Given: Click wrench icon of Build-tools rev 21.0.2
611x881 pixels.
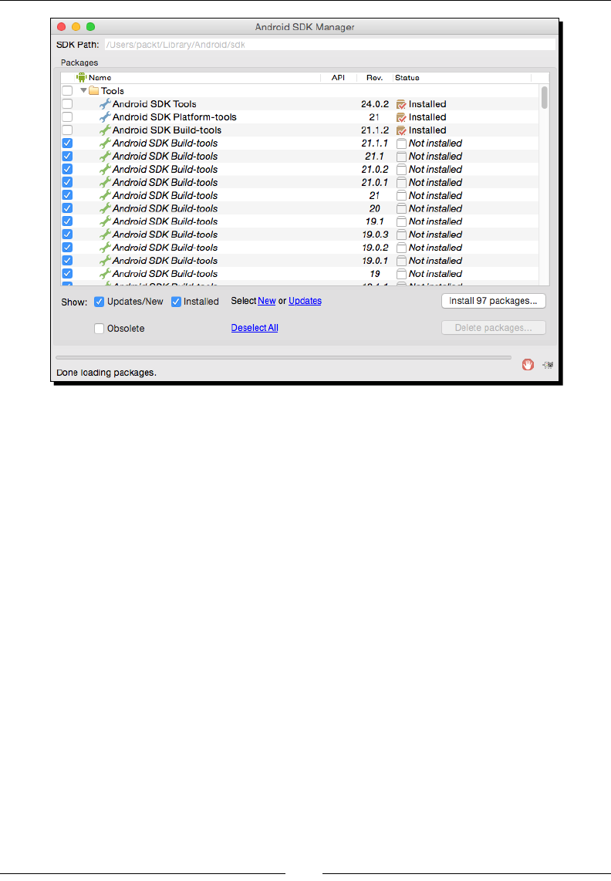Looking at the screenshot, I should [105, 169].
